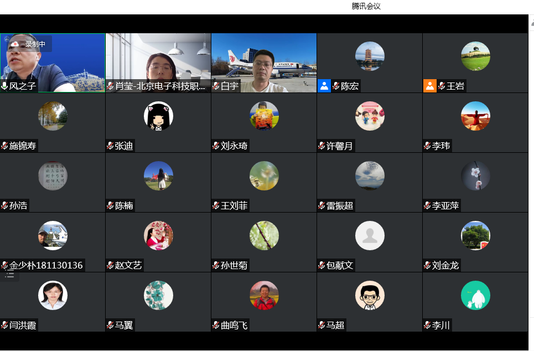Click the muted mic next to 金少朴181130136
Viewport: 534px width, 351px height.
pyautogui.click(x=5, y=265)
